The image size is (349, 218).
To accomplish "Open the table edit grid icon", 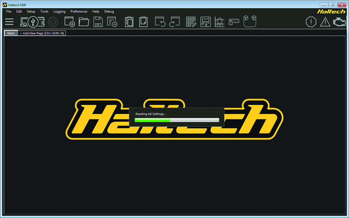I will [x=191, y=22].
